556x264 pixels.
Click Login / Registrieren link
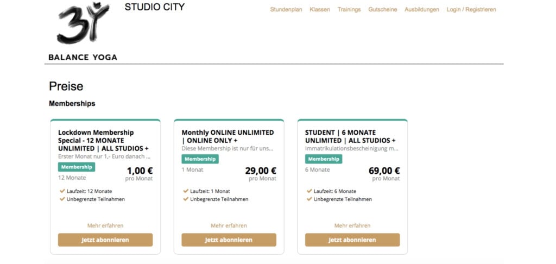pyautogui.click(x=471, y=10)
